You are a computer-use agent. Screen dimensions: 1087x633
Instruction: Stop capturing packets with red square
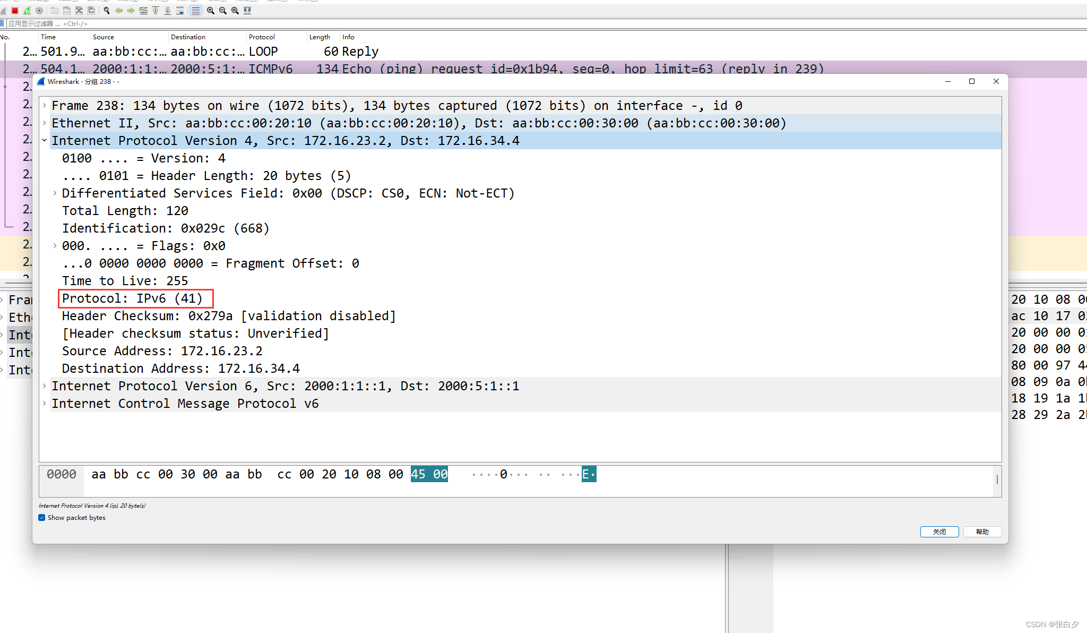point(15,11)
